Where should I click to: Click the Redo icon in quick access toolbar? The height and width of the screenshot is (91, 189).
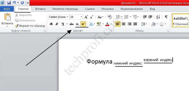coord(22,3)
